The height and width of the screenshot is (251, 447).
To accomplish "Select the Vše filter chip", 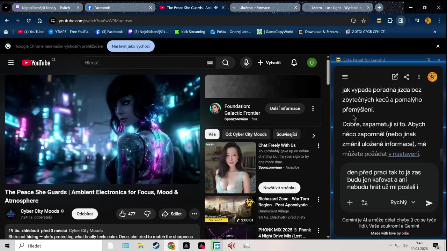I will (212, 134).
